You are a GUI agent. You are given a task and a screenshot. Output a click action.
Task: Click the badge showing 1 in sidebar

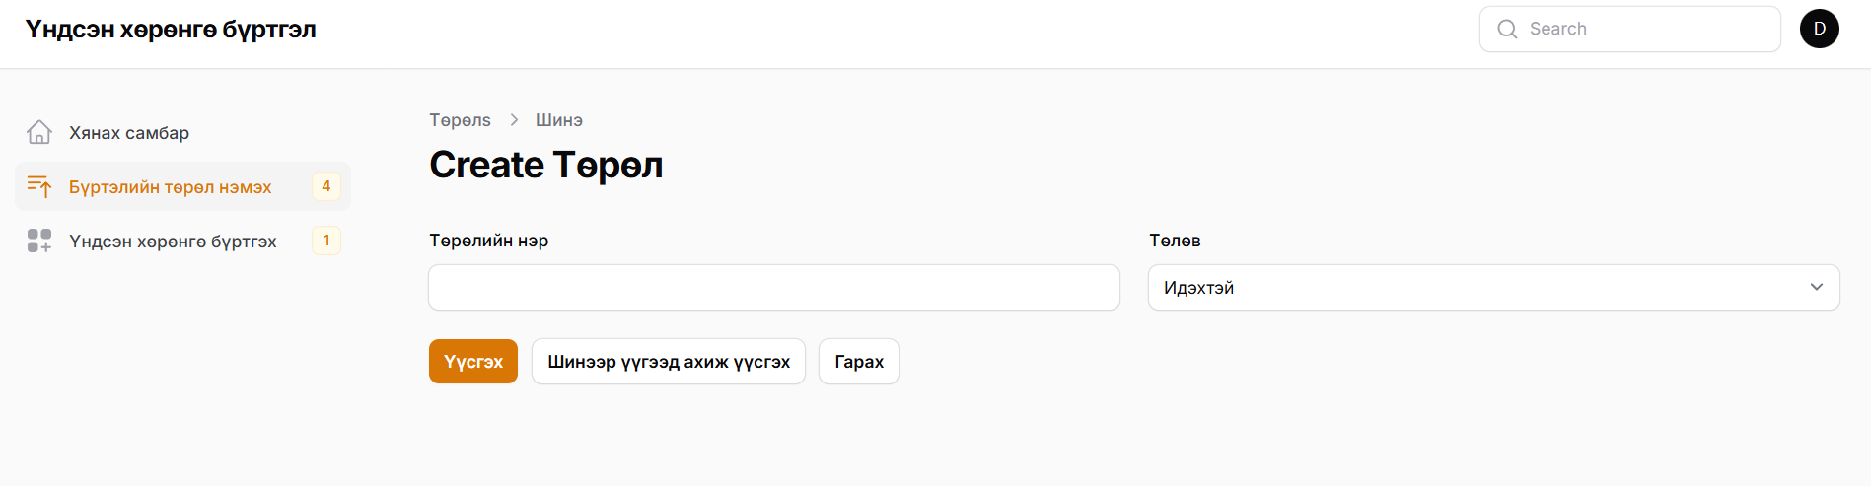click(326, 241)
